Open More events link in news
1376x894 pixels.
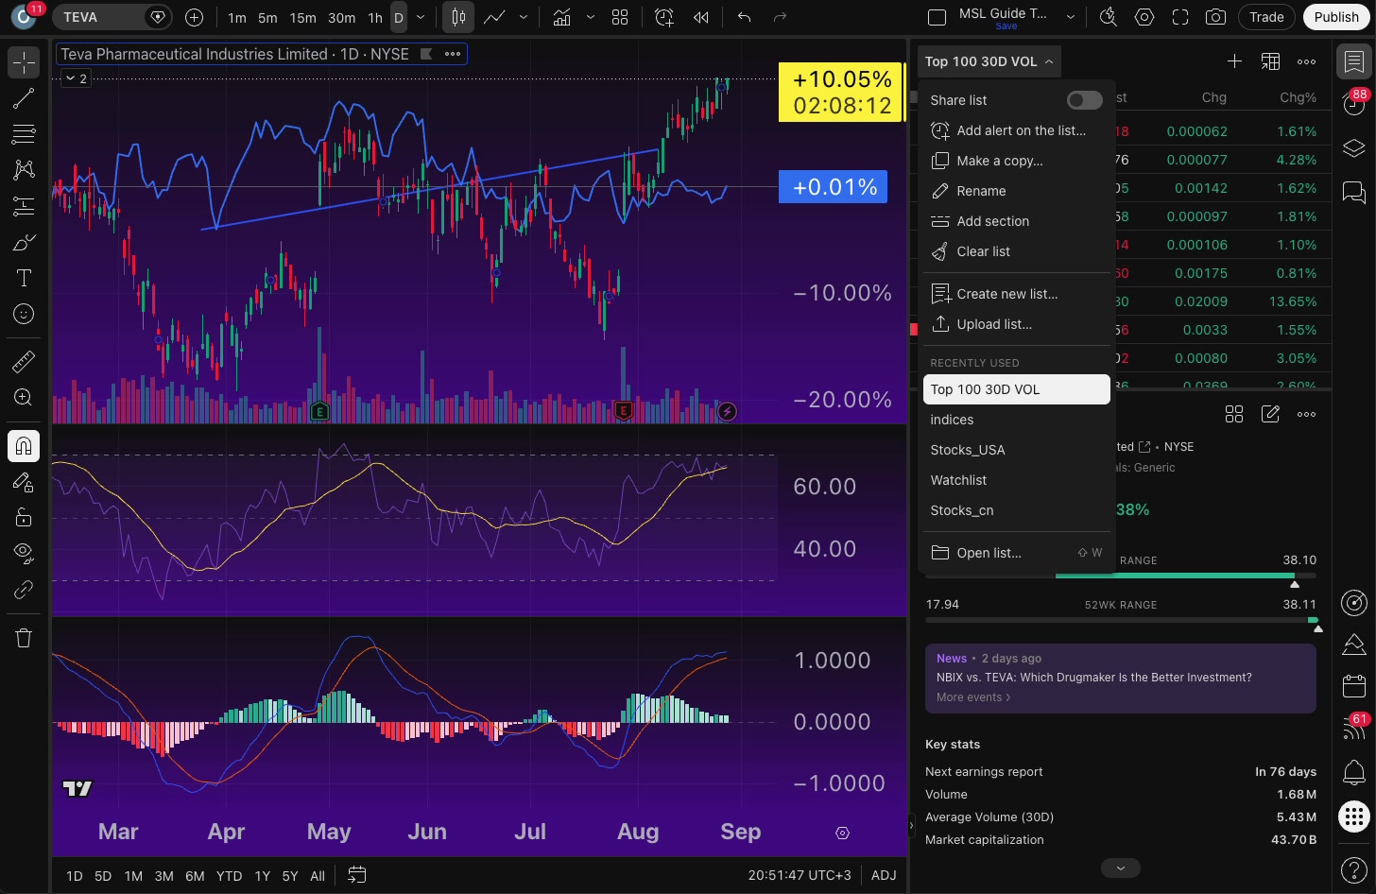973,697
